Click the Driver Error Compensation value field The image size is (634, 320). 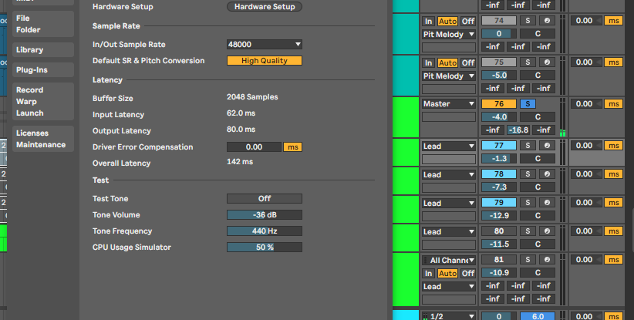(254, 147)
